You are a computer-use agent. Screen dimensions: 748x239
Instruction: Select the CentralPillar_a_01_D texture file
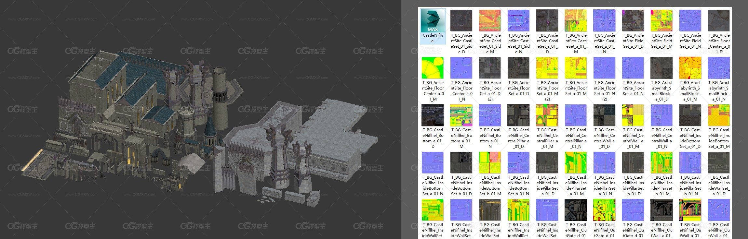click(518, 115)
